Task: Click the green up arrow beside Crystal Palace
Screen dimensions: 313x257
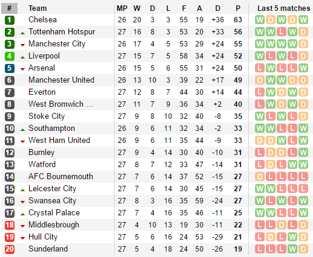Action: coord(23,214)
